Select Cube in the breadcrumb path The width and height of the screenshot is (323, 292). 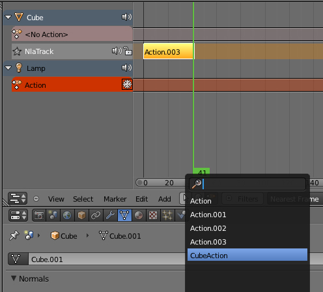[64, 235]
